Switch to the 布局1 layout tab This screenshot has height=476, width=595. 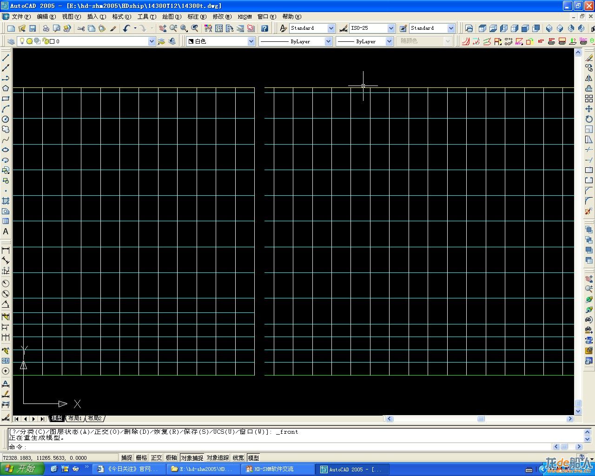75,419
